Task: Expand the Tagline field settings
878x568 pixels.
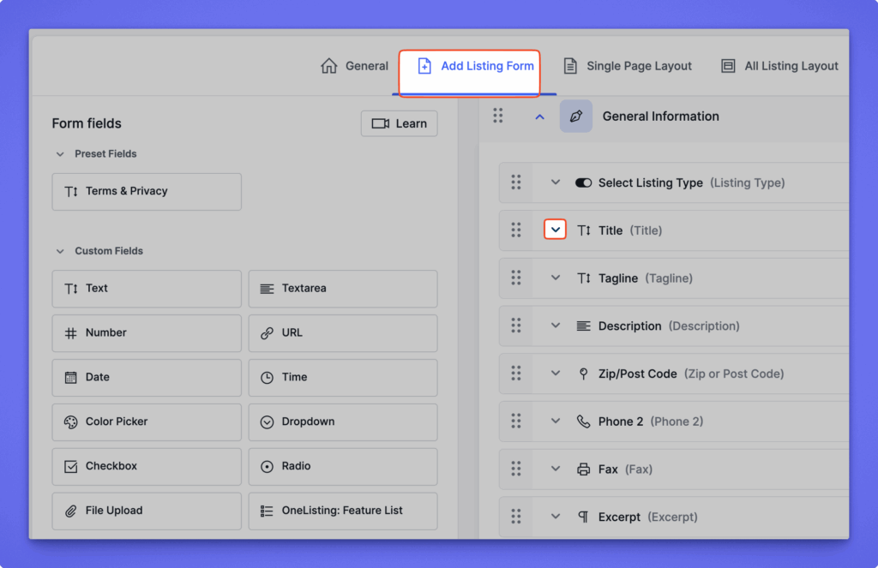Action: point(556,278)
